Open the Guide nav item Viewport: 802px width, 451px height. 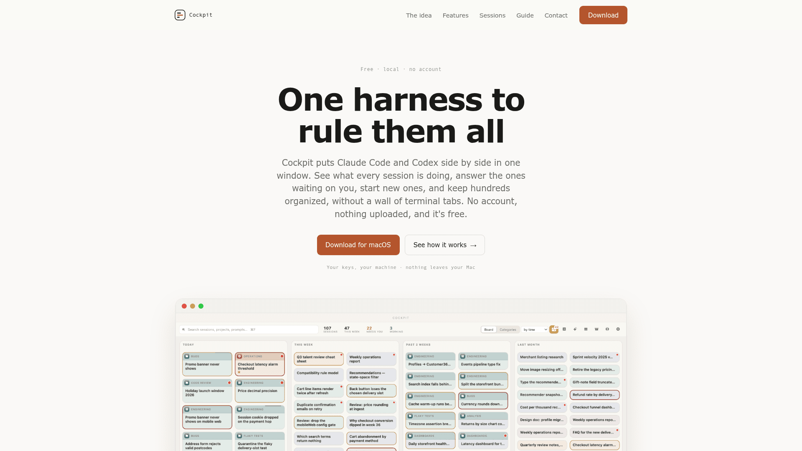tap(525, 15)
